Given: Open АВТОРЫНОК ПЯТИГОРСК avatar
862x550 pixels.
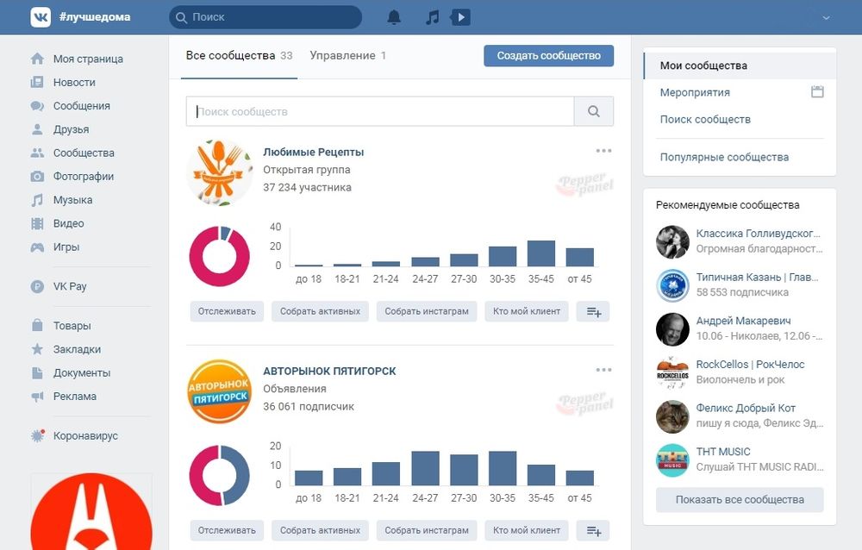Looking at the screenshot, I should (219, 391).
